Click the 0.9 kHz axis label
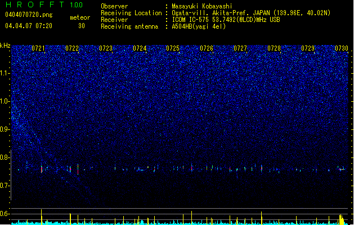The width and height of the screenshot is (354, 225). (5, 129)
